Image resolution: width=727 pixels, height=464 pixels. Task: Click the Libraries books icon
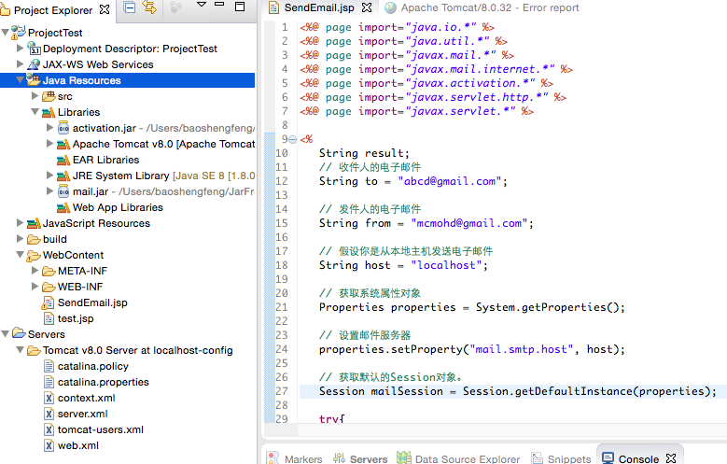(x=49, y=112)
